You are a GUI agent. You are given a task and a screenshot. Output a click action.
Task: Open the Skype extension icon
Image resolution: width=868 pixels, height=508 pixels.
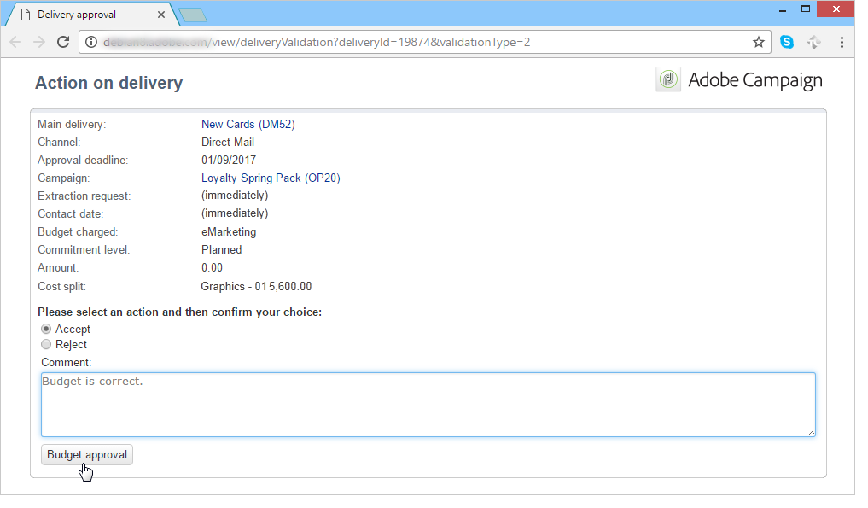pos(787,42)
